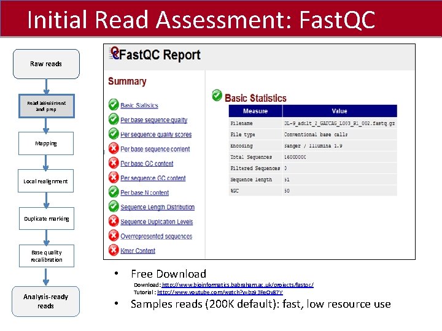
Task: Click slide title 'Initial Read Assessment: FastQC'
Action: pyautogui.click(x=201, y=20)
